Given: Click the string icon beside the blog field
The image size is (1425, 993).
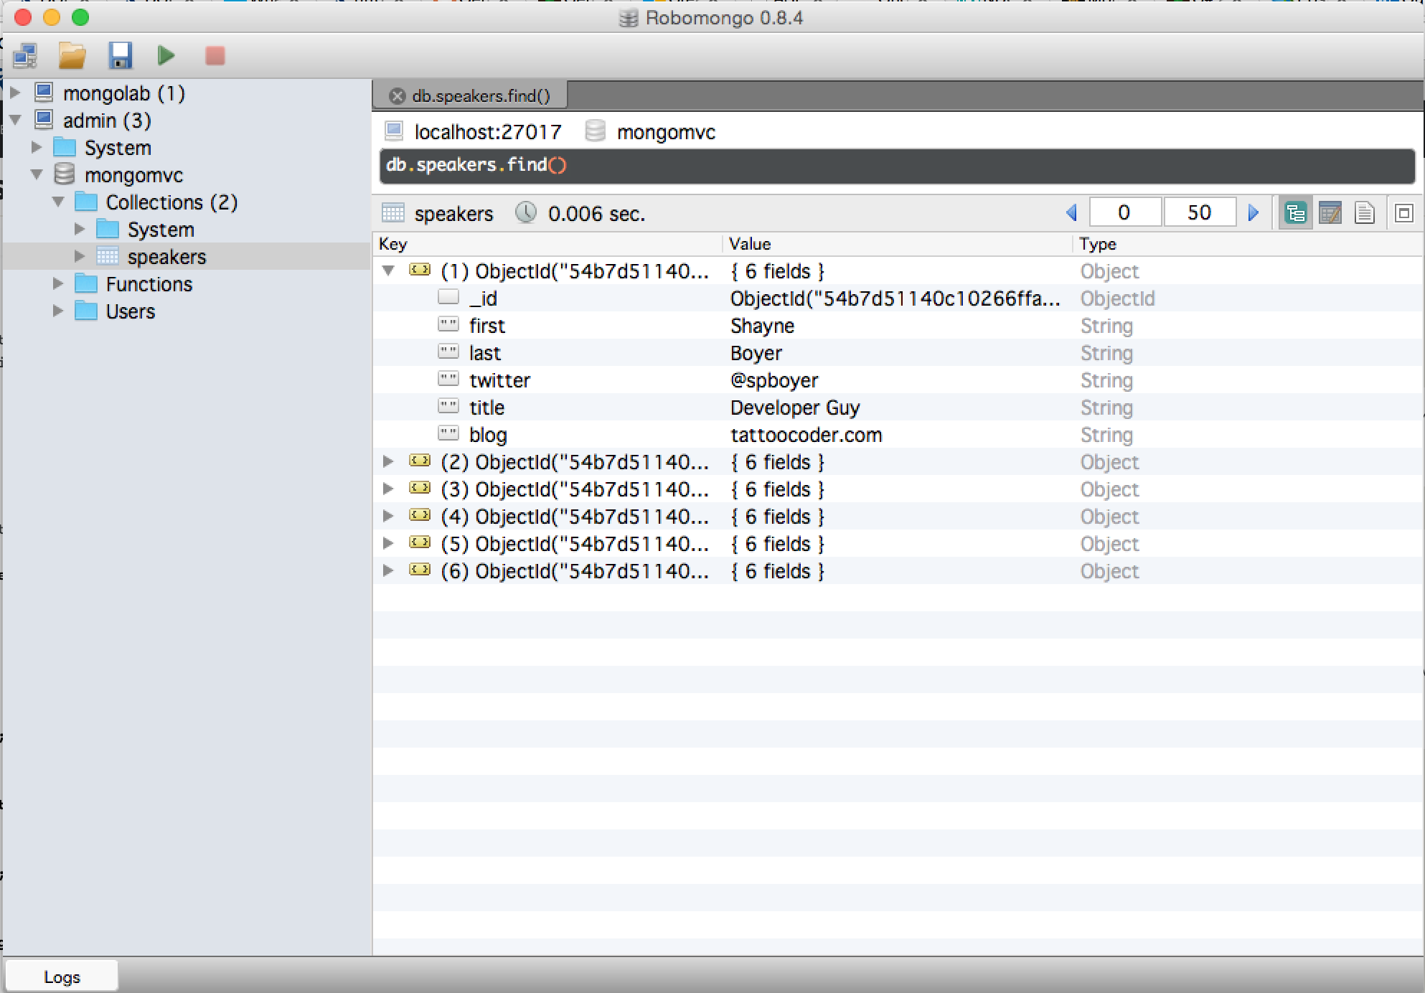Looking at the screenshot, I should 448,433.
